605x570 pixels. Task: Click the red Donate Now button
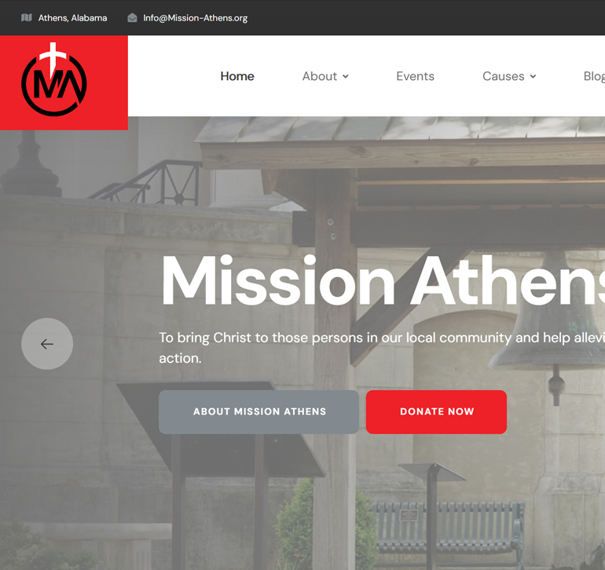pos(436,411)
